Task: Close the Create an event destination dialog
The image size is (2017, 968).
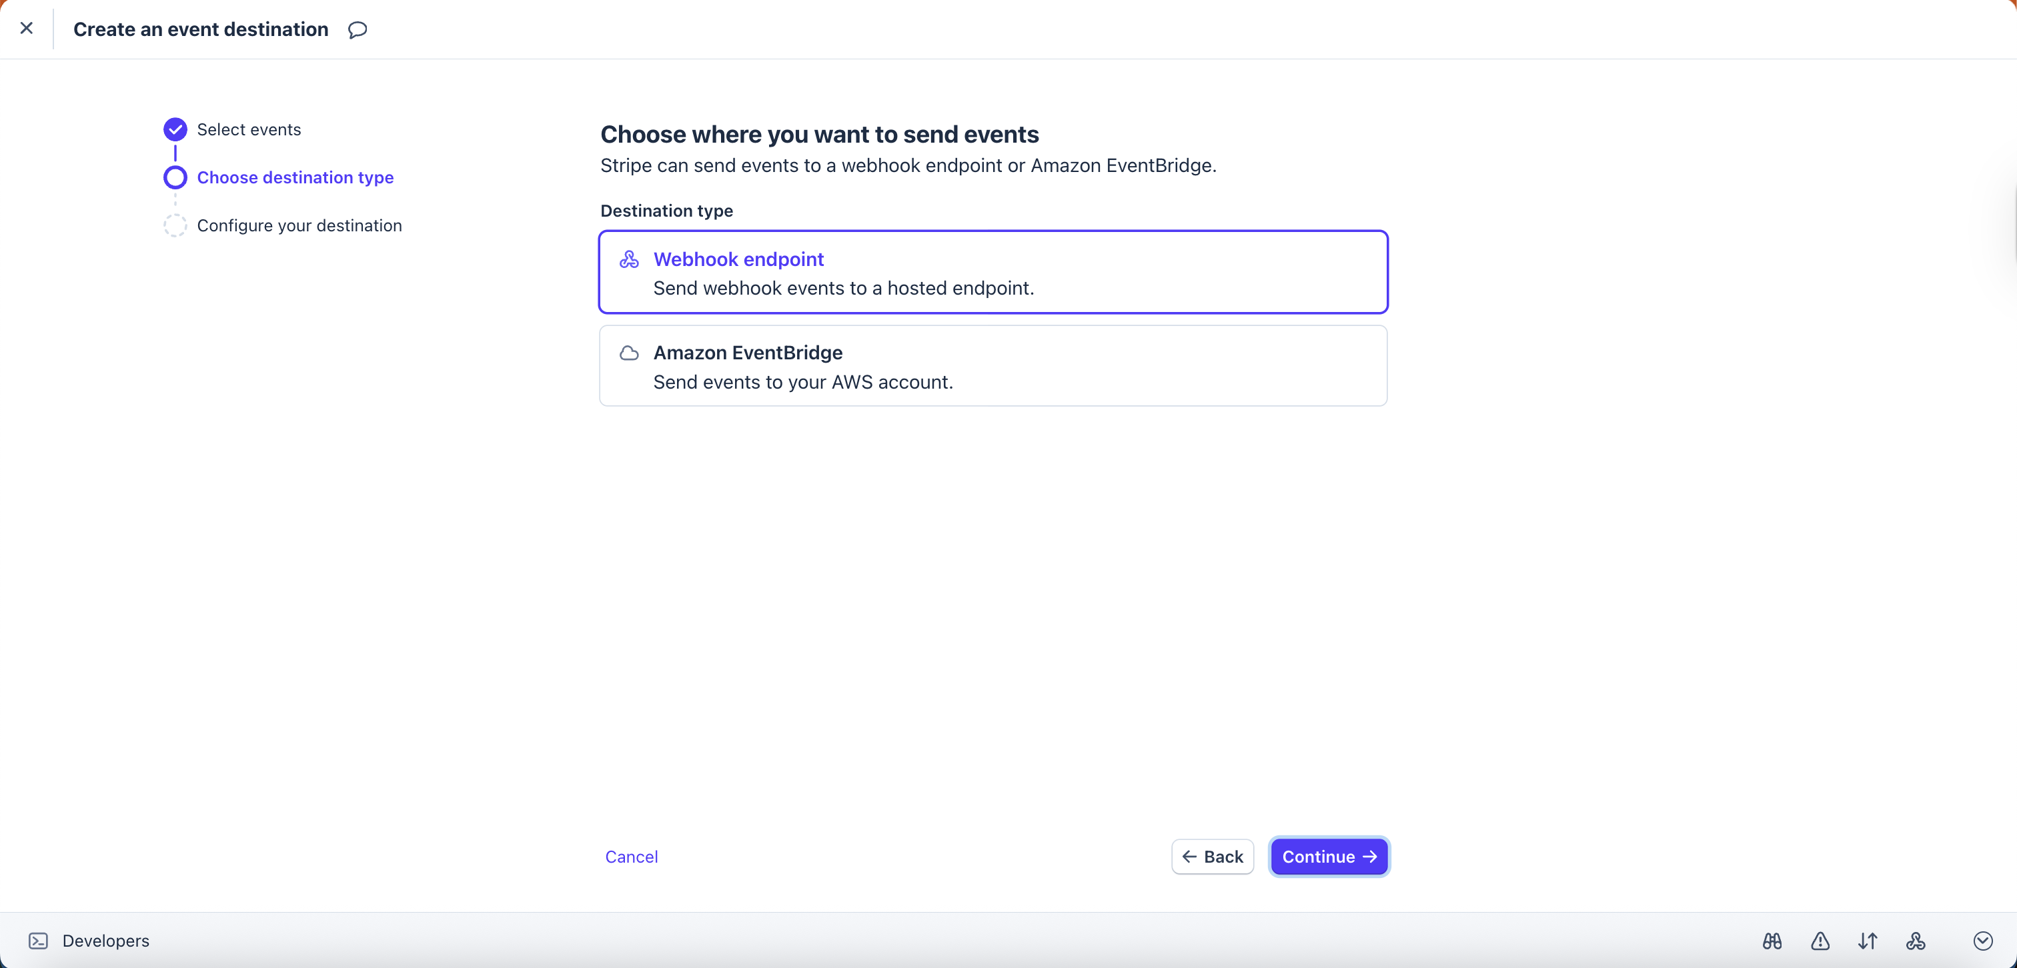Action: point(27,28)
